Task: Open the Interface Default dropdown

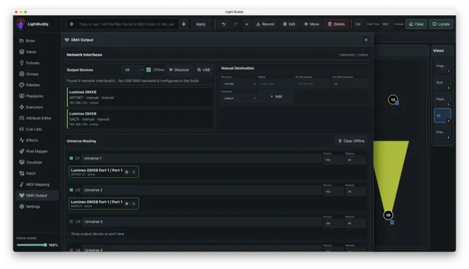Action: [x=238, y=98]
